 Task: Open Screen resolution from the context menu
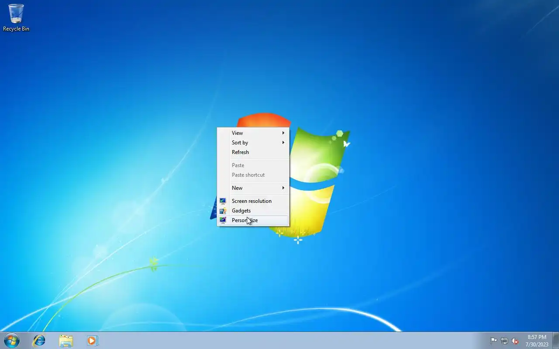[x=253, y=201]
